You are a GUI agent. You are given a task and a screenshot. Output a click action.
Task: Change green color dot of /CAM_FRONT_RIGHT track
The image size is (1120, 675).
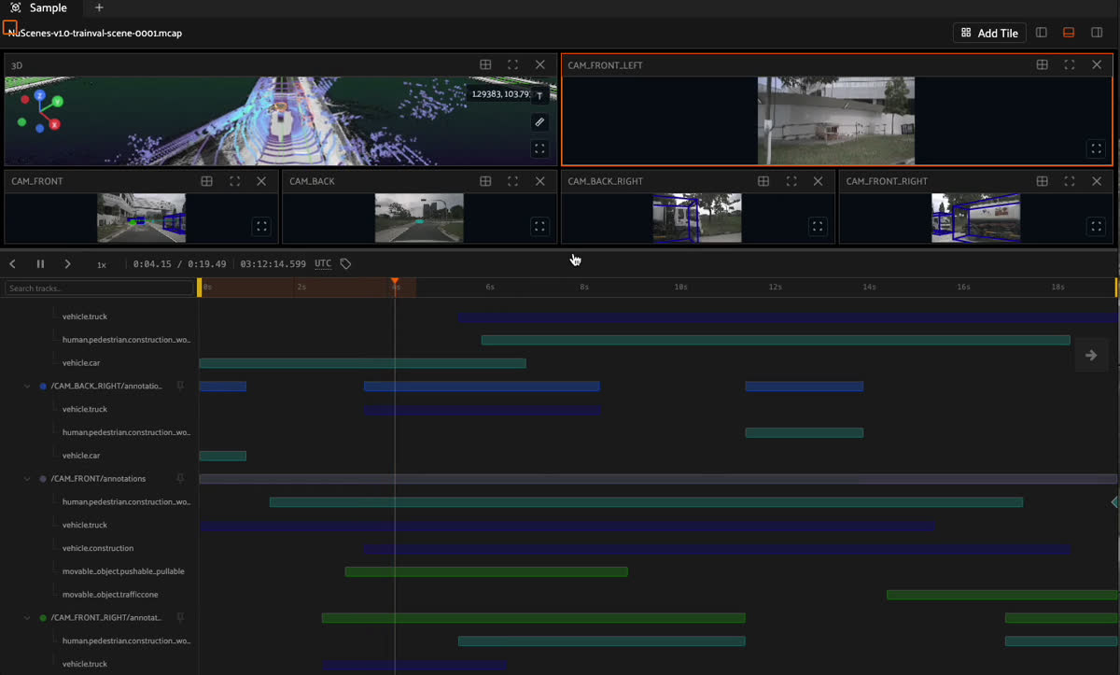[43, 617]
